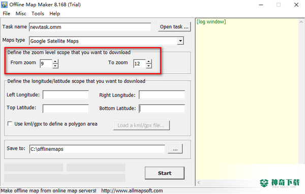Click the Open task button

pyautogui.click(x=174, y=27)
